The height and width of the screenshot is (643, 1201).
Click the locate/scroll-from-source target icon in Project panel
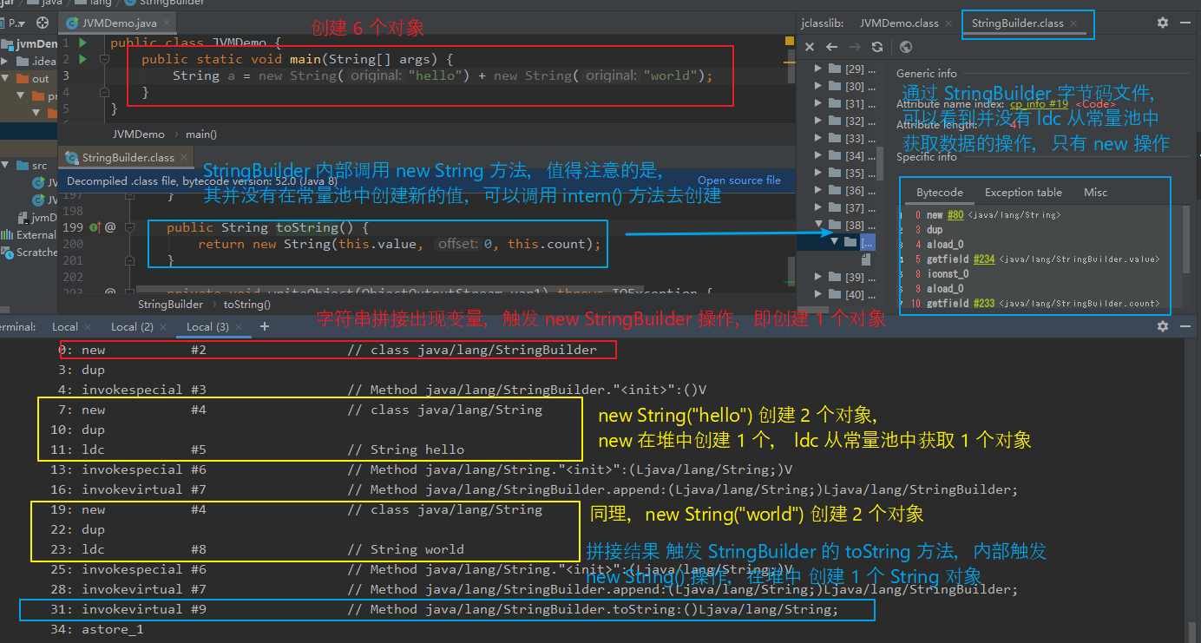coord(43,23)
